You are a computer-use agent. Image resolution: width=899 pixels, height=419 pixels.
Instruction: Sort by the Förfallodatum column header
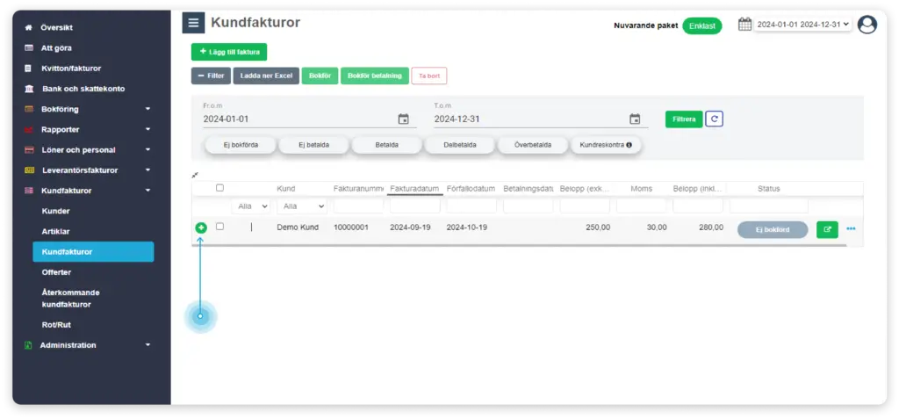click(x=471, y=188)
